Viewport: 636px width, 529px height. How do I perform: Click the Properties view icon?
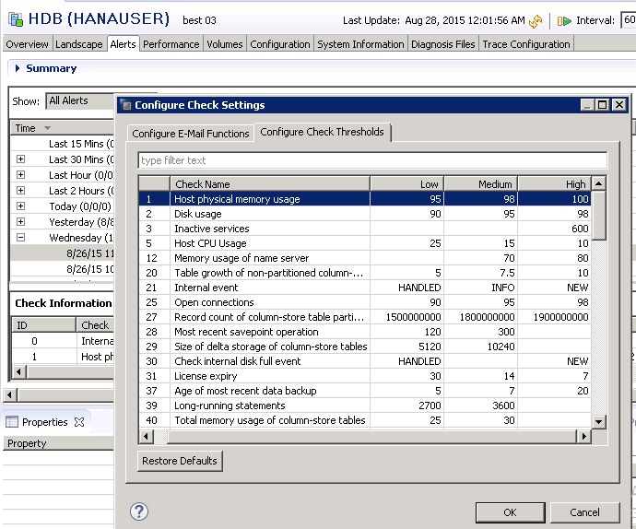(x=12, y=422)
